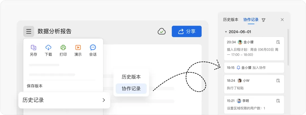The height and width of the screenshot is (115, 306).
Task: View version snapshot icon on 18:24 小W record
Action: [278, 81]
